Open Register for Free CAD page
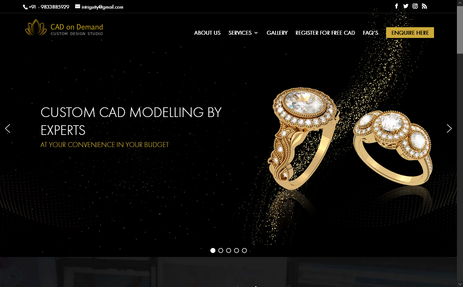 325,33
